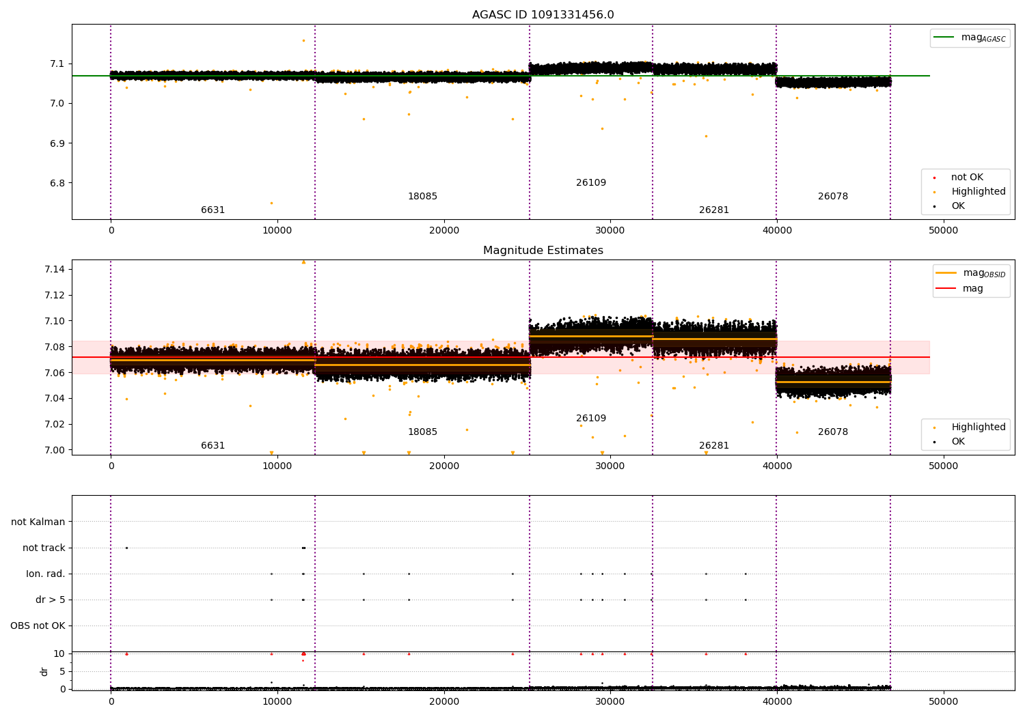Click the 7.04 y-axis tick in the middle plot

click(55, 398)
